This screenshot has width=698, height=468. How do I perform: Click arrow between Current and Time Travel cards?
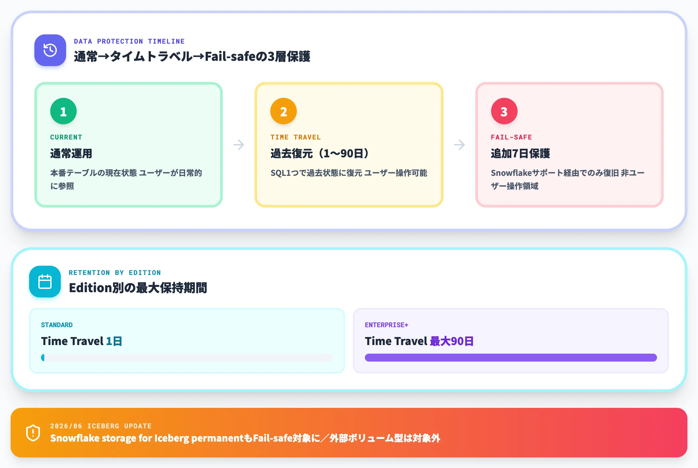pos(239,145)
